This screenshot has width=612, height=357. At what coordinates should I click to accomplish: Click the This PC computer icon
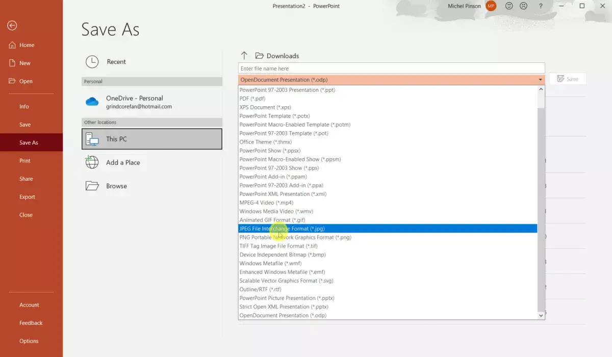pyautogui.click(x=92, y=139)
